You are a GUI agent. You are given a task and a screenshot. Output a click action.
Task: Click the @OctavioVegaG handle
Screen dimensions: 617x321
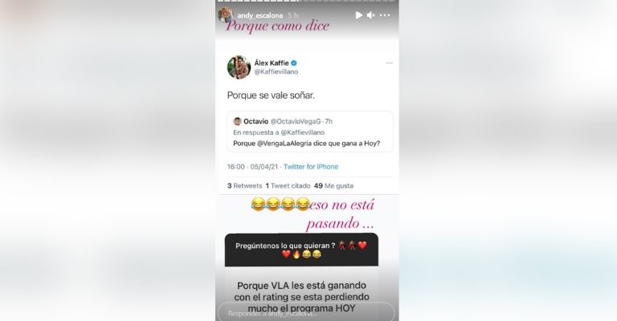pyautogui.click(x=296, y=121)
